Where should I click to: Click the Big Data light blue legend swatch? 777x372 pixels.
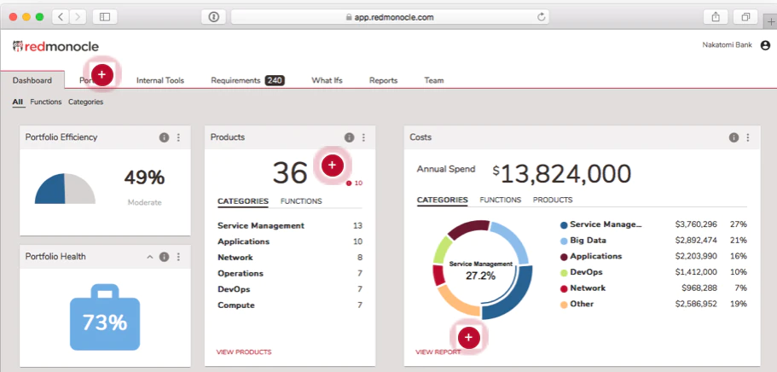point(564,241)
